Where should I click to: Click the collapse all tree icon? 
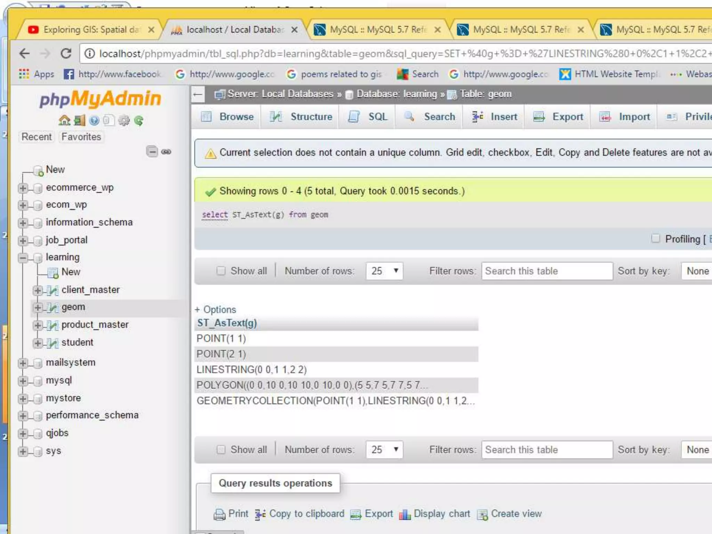coord(152,152)
